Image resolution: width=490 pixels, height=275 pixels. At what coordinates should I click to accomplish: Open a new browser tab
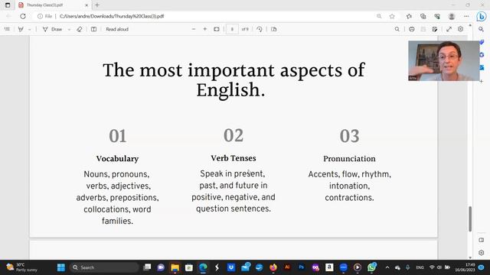click(x=97, y=5)
